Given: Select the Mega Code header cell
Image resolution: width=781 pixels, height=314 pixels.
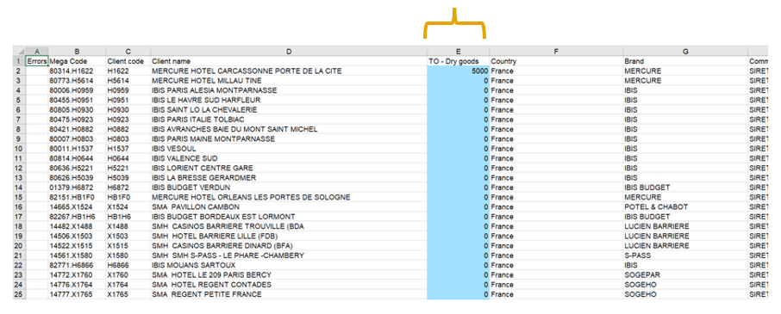Looking at the screenshot, I should click(x=78, y=61).
